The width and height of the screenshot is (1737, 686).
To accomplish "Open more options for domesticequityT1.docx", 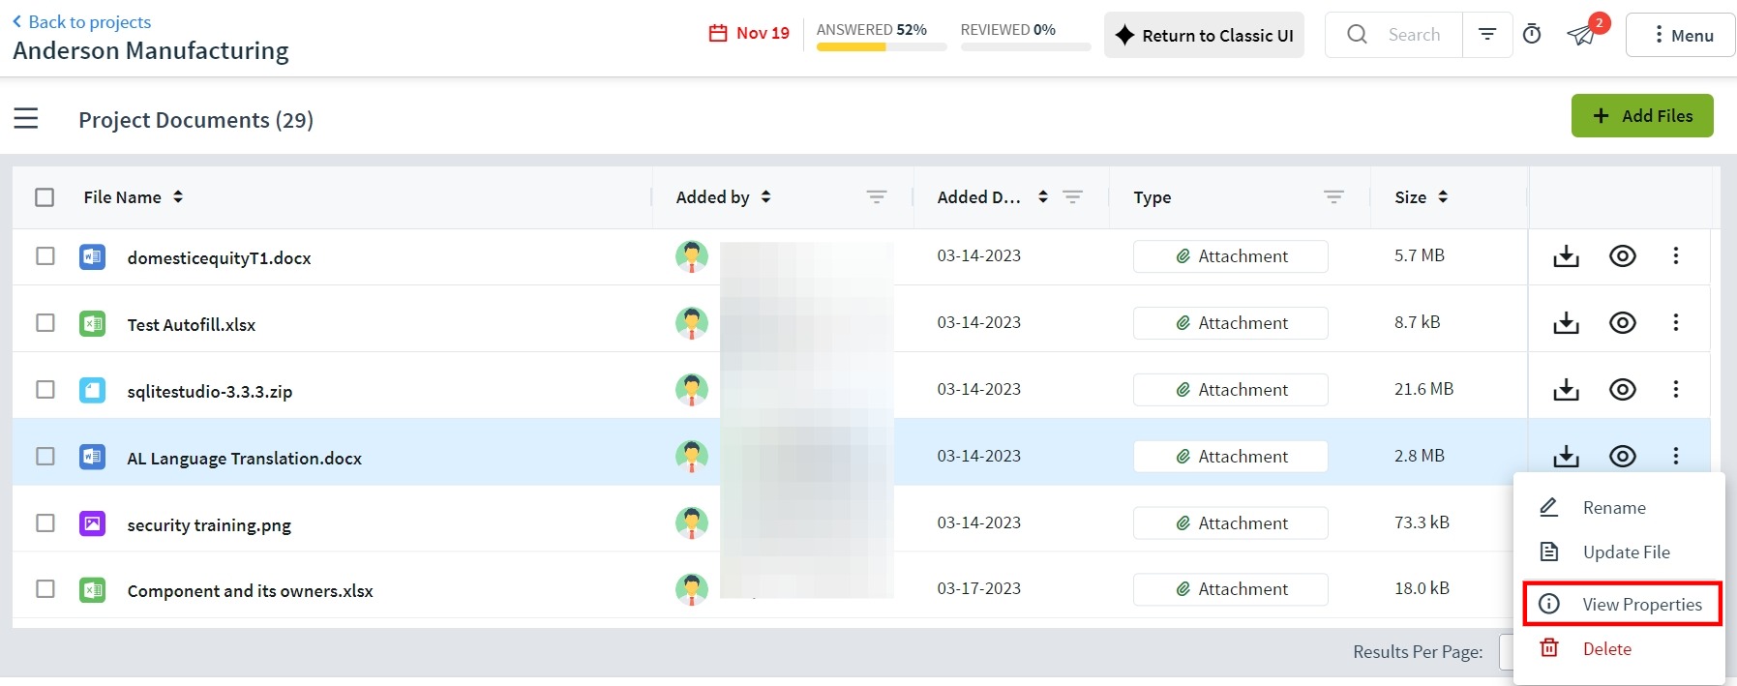I will 1676,256.
